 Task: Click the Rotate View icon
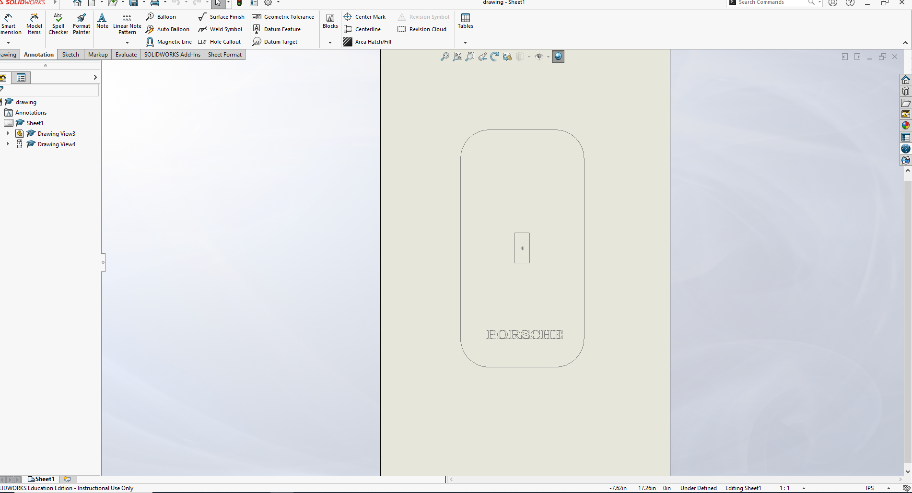tap(495, 57)
